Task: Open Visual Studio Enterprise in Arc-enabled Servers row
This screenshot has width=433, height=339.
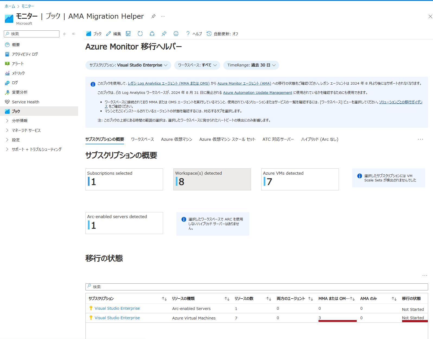Action: coord(117,308)
